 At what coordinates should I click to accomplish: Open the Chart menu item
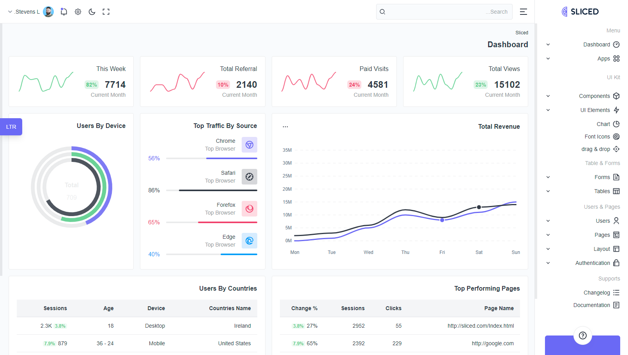[x=603, y=124]
